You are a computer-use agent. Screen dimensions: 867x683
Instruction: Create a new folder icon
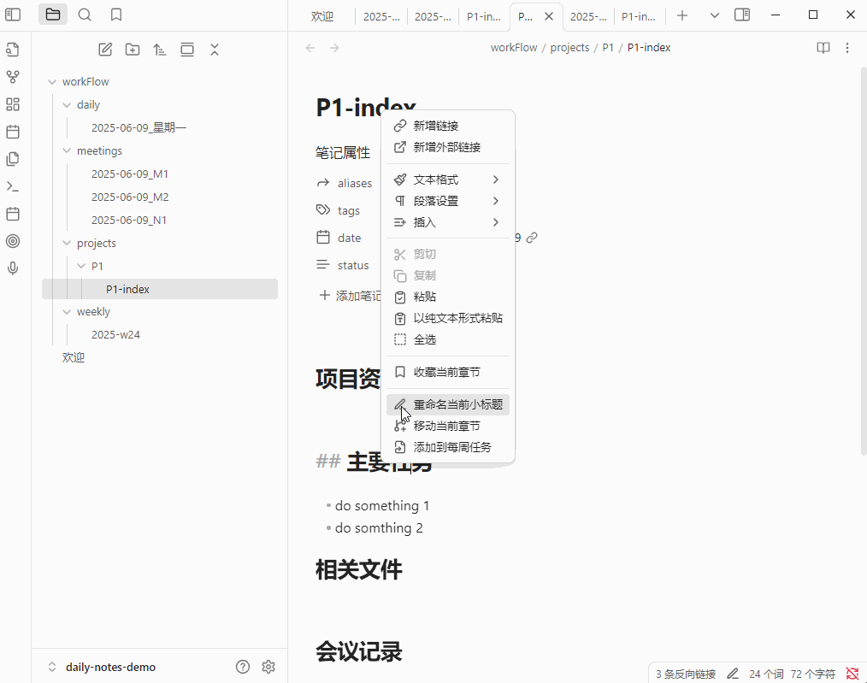click(x=133, y=50)
